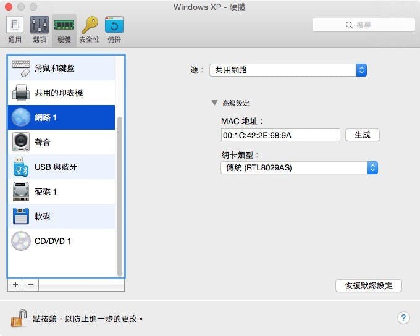Screen dimensions: 420x336
Task: Click the magnifier icon in the search field
Action: 349,25
